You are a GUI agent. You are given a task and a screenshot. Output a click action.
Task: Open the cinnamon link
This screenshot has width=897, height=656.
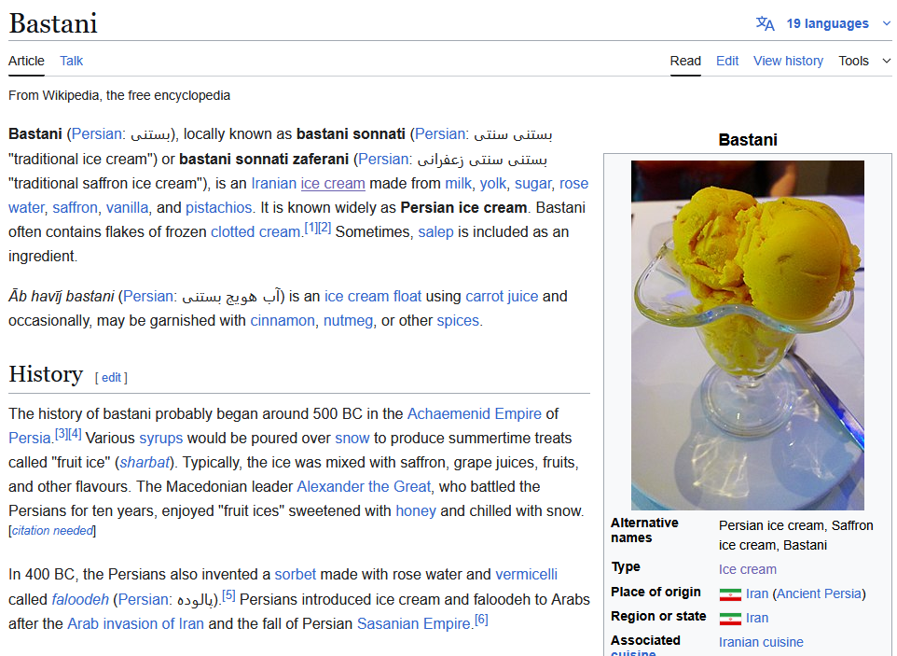coord(283,320)
